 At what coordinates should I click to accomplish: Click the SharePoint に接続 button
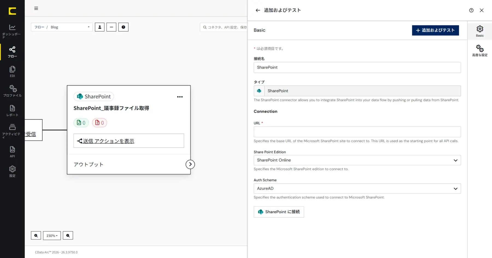tap(279, 212)
